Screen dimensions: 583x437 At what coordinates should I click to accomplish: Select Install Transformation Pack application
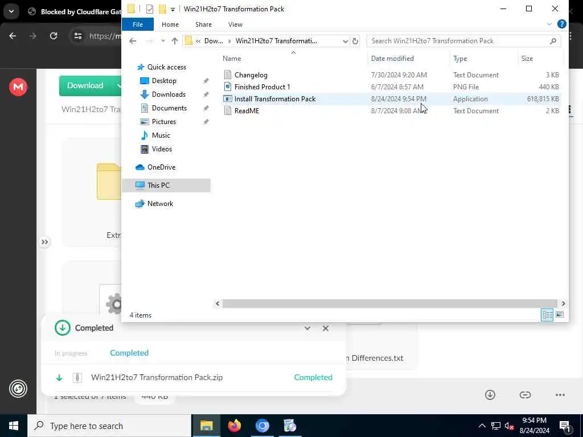(x=275, y=99)
